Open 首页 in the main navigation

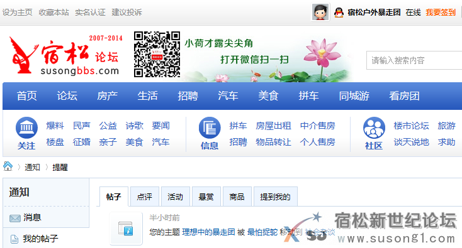click(x=27, y=96)
